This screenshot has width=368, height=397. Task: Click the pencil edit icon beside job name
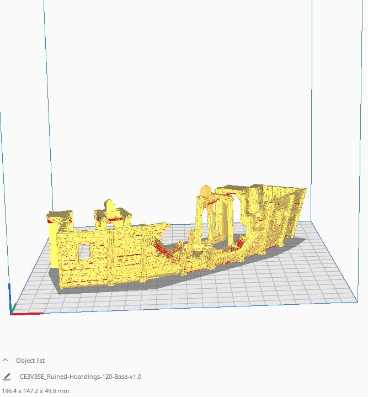click(x=7, y=377)
